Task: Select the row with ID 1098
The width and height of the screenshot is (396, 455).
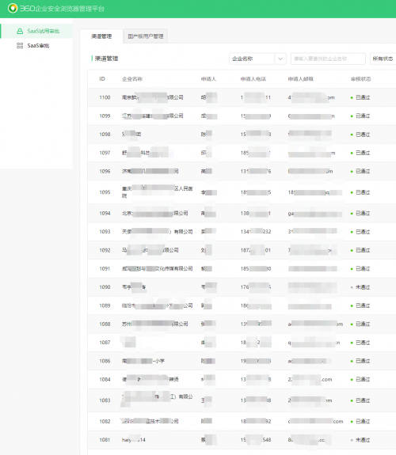Action: click(x=242, y=135)
